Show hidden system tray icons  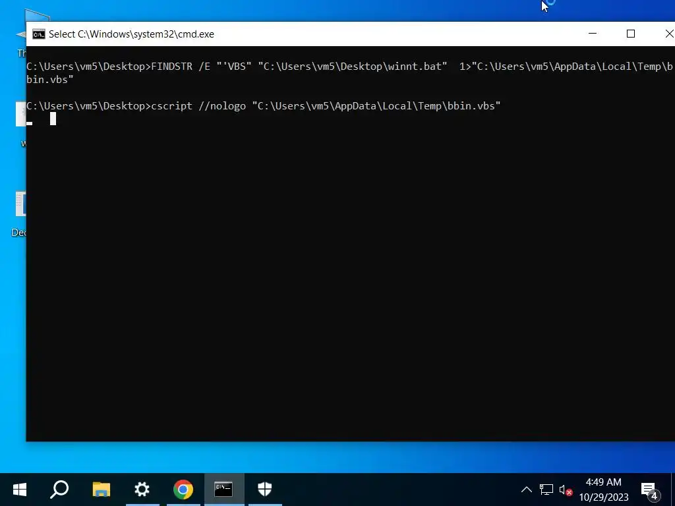[527, 490]
